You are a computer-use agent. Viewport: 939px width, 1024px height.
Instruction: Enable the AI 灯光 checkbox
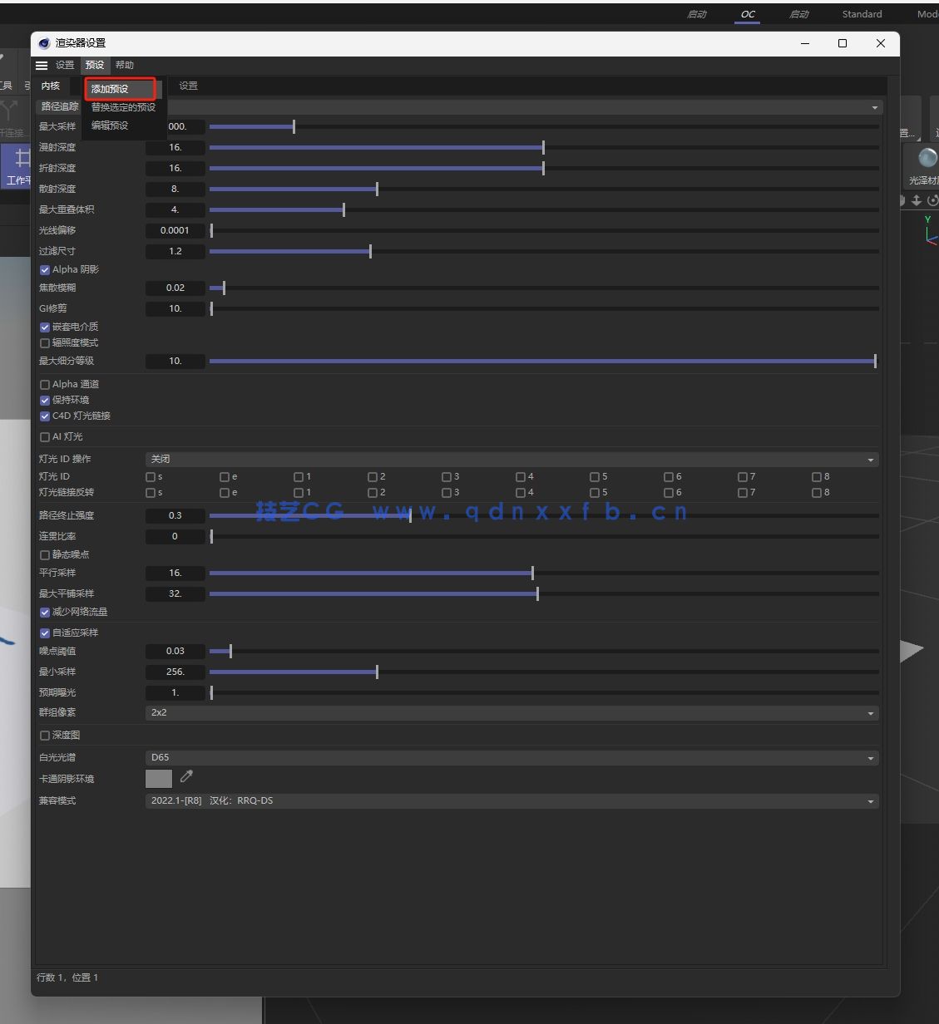(x=44, y=436)
